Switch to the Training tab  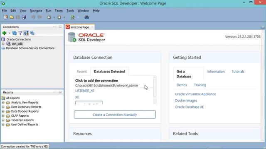click(x=200, y=85)
